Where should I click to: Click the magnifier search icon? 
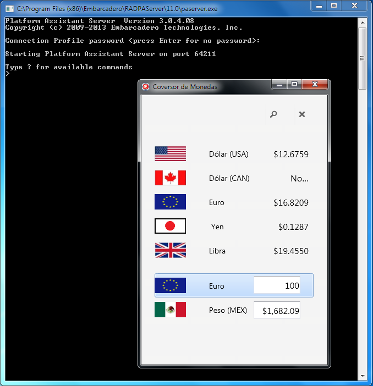273,114
